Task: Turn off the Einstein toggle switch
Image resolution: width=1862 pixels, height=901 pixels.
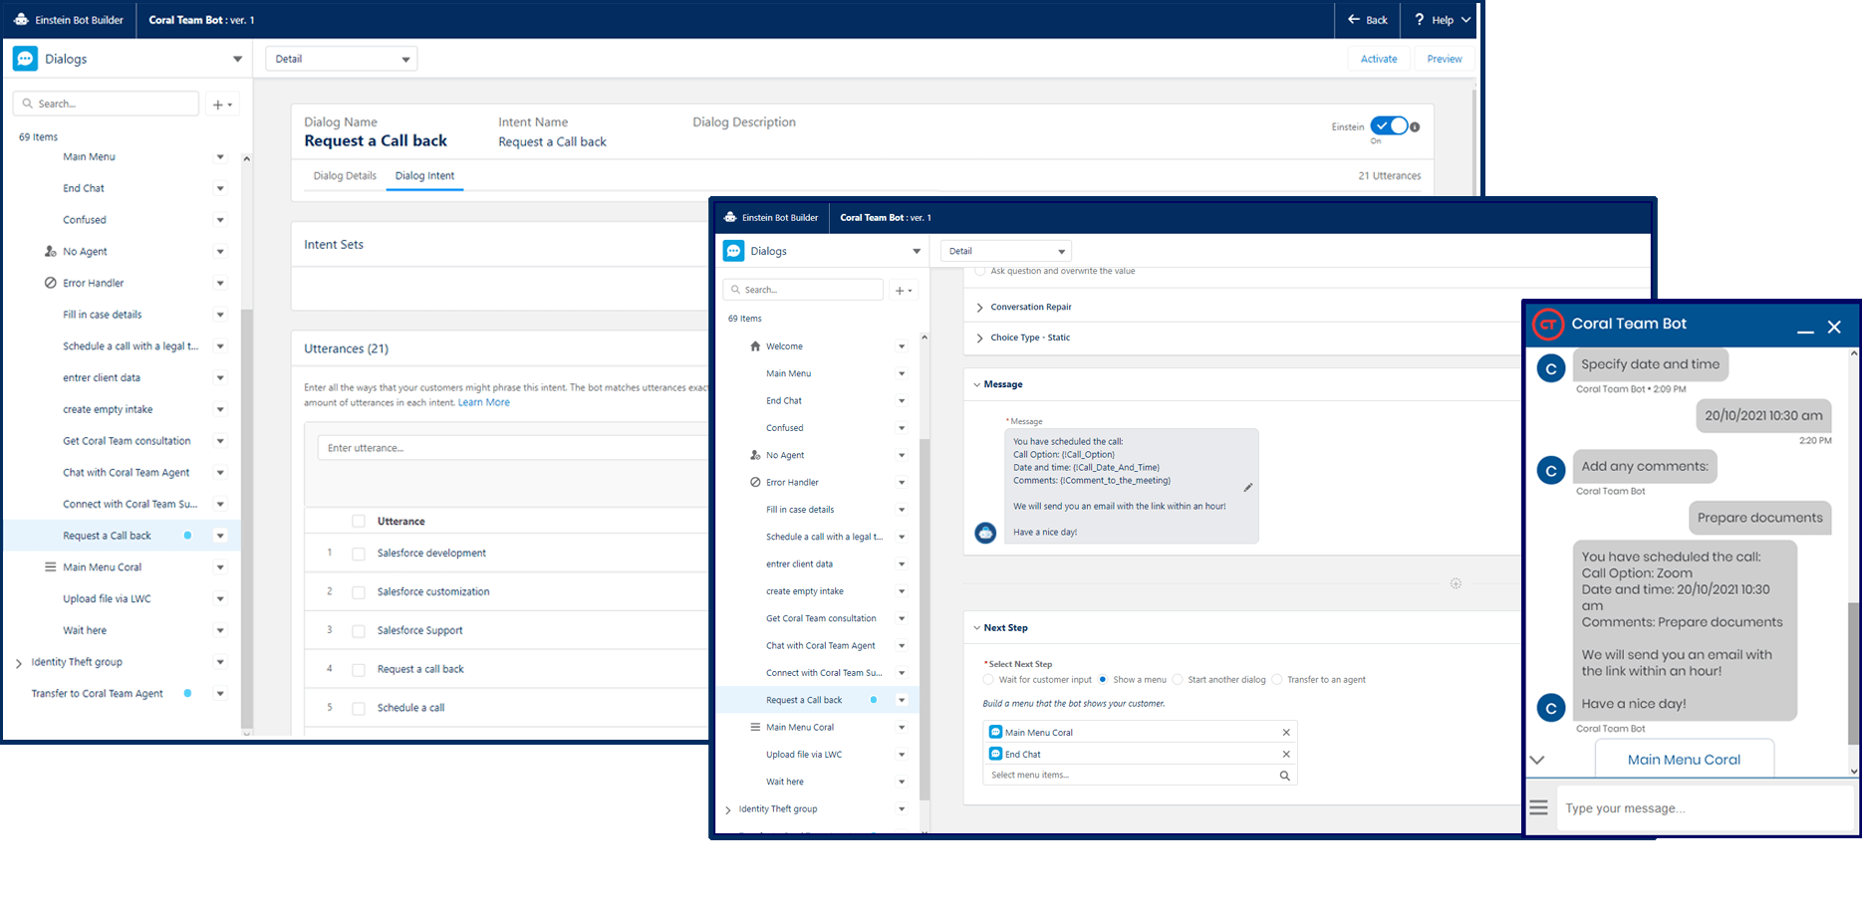Action: tap(1389, 125)
